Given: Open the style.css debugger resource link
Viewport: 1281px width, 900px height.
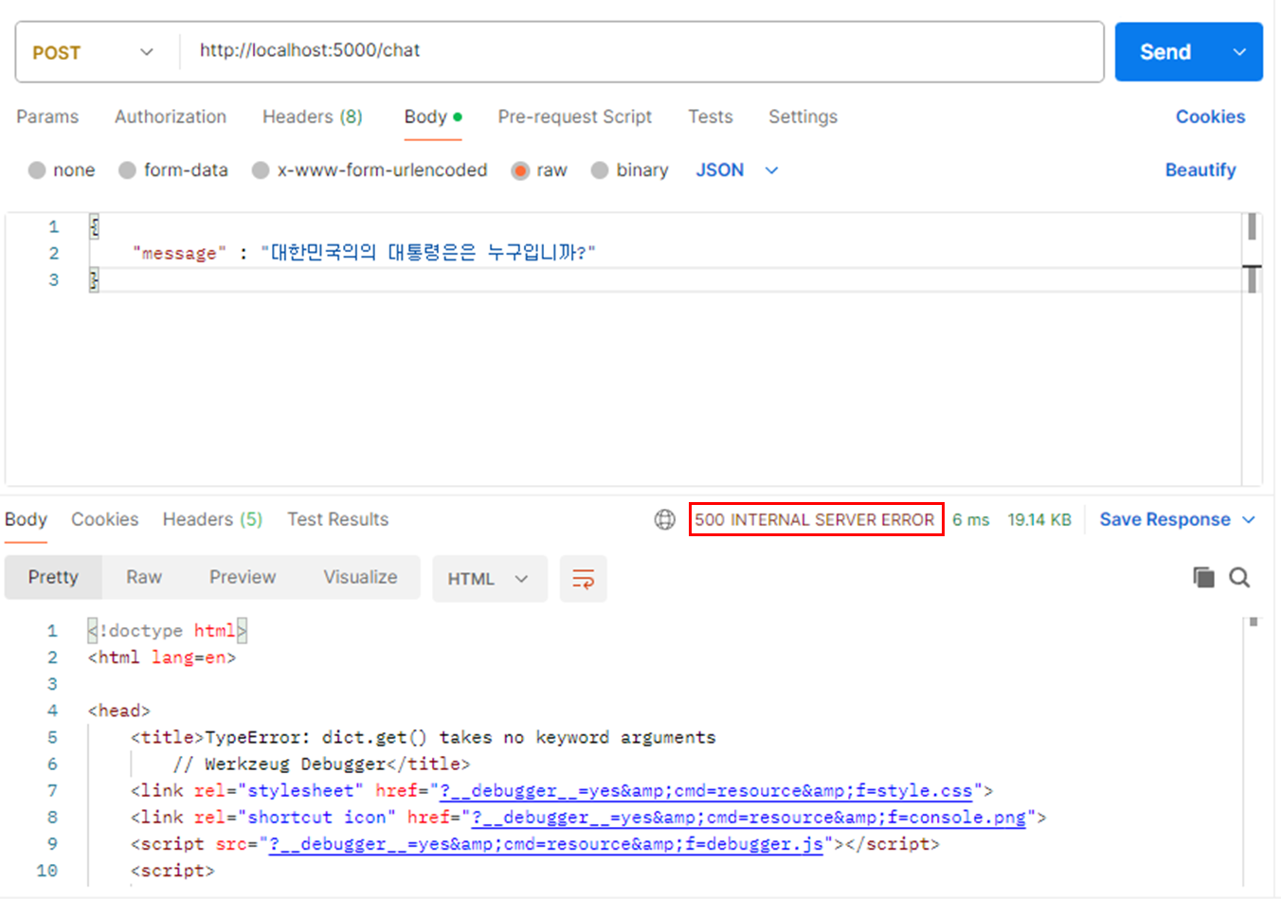Looking at the screenshot, I should [707, 791].
